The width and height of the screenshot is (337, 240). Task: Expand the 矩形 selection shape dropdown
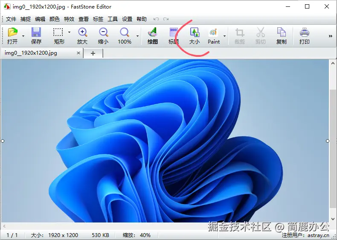pos(69,32)
